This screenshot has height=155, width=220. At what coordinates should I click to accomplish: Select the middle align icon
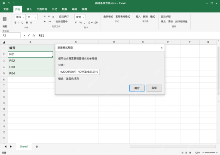coord(49,17)
